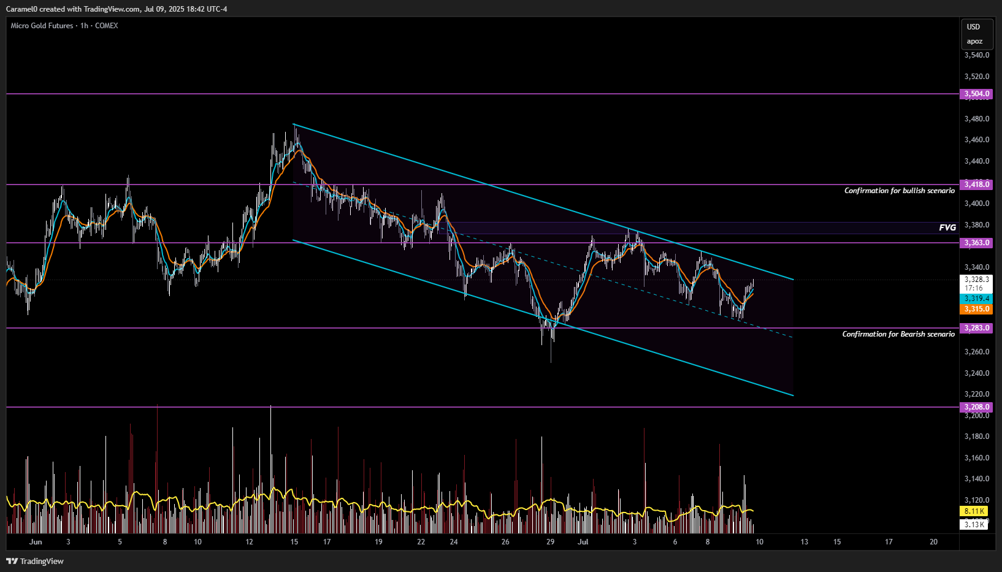The height and width of the screenshot is (572, 1002).
Task: Click the 'Jul' label on time axis
Action: click(583, 542)
